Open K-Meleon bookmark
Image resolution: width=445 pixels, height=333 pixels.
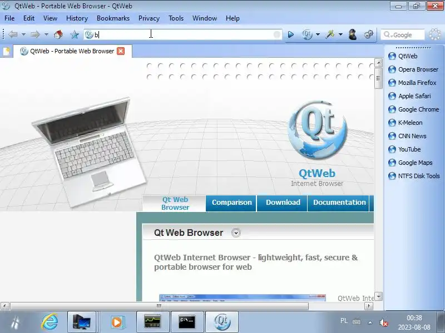click(x=406, y=123)
